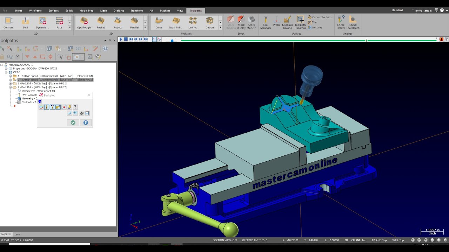Click the Deburr toolpath icon
Image resolution: width=449 pixels, height=252 pixels.
point(210,23)
